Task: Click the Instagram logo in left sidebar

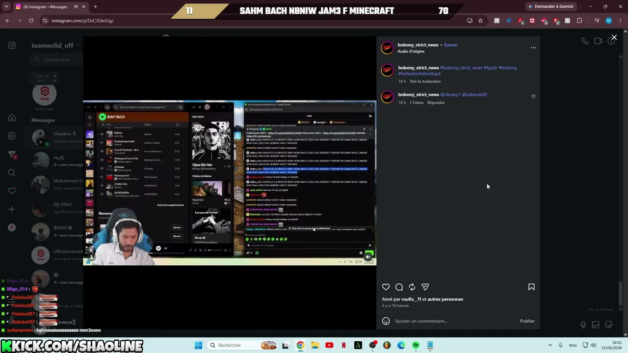Action: pyautogui.click(x=12, y=46)
